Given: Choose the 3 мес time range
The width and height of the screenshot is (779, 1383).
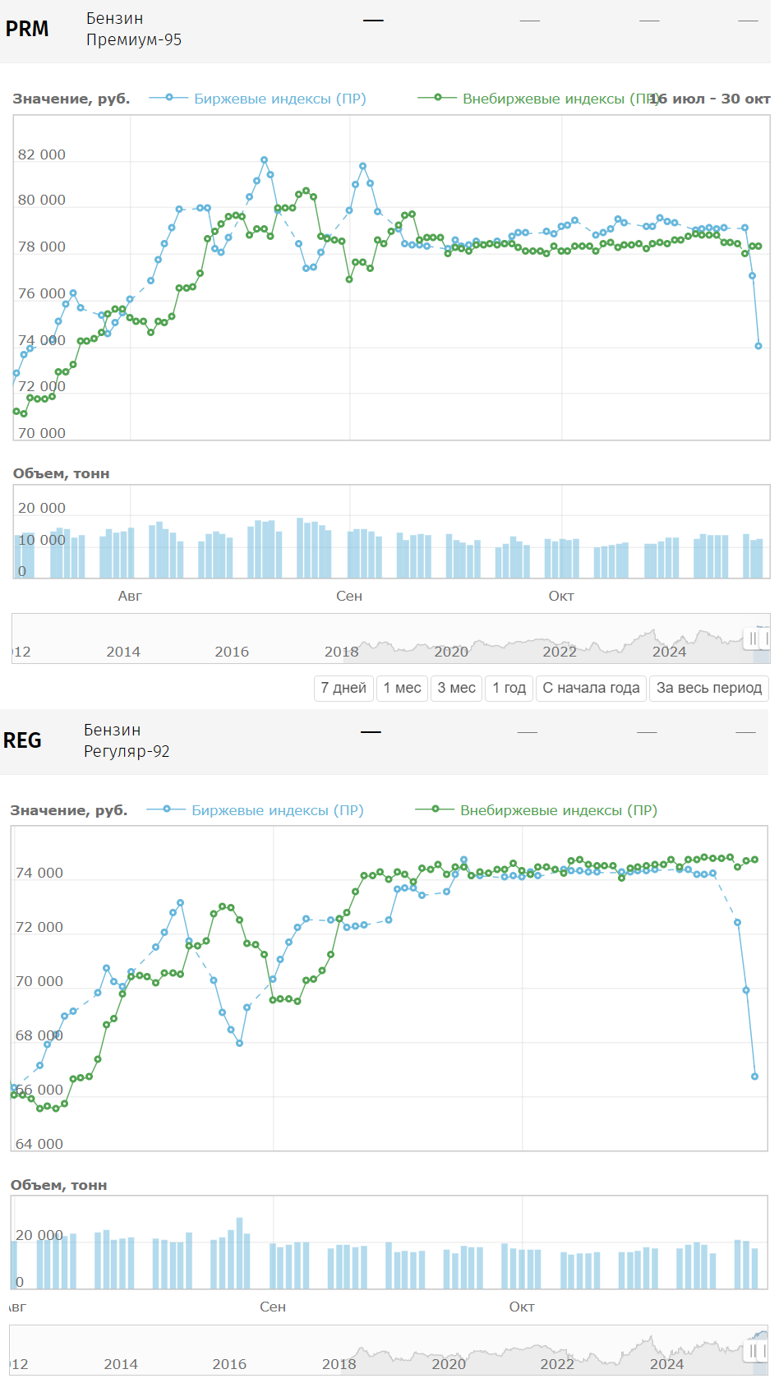Looking at the screenshot, I should (x=456, y=688).
